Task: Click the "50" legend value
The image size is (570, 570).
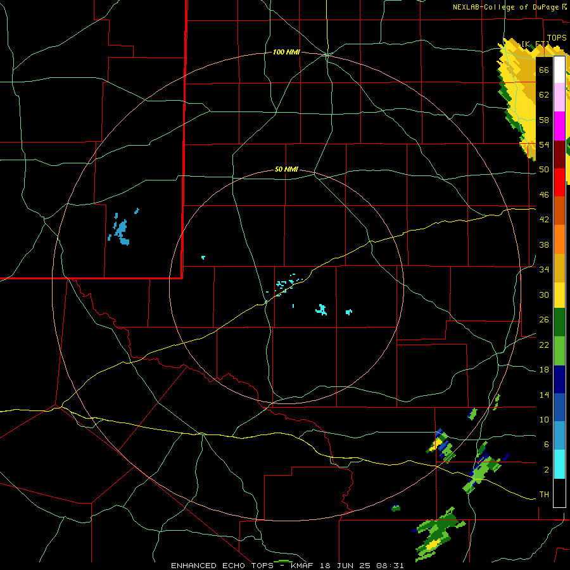Action: tap(544, 170)
